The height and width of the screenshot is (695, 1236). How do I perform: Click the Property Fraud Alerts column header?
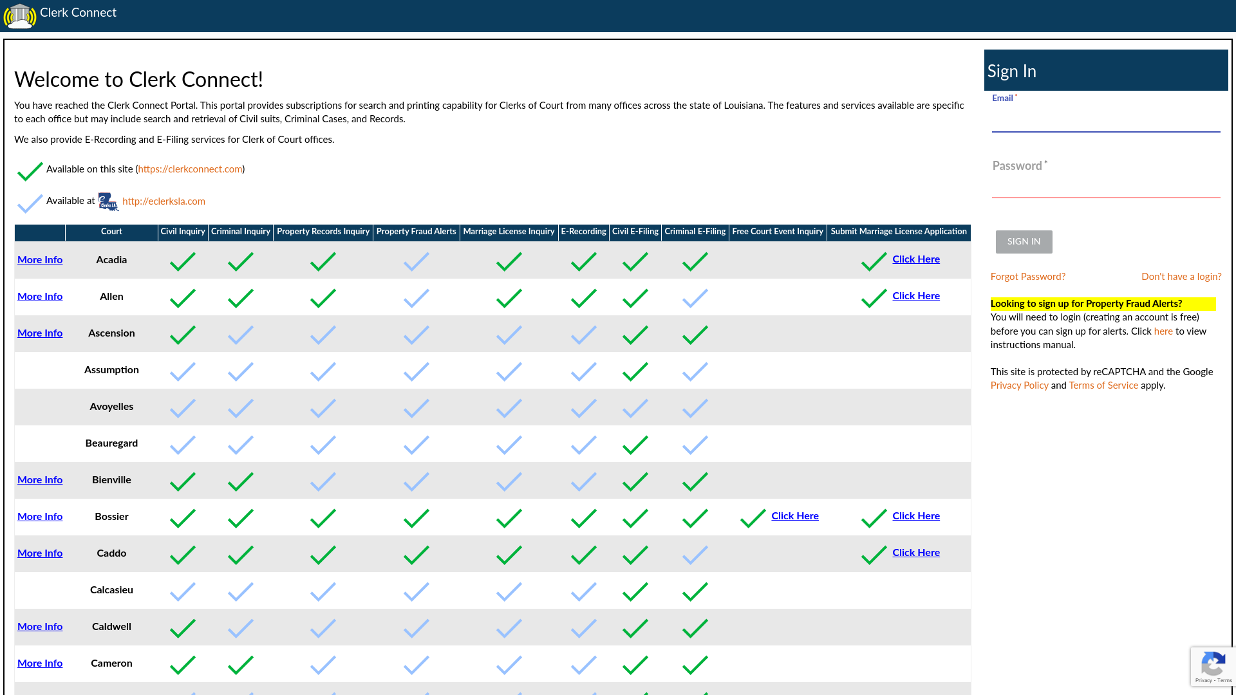coord(417,232)
